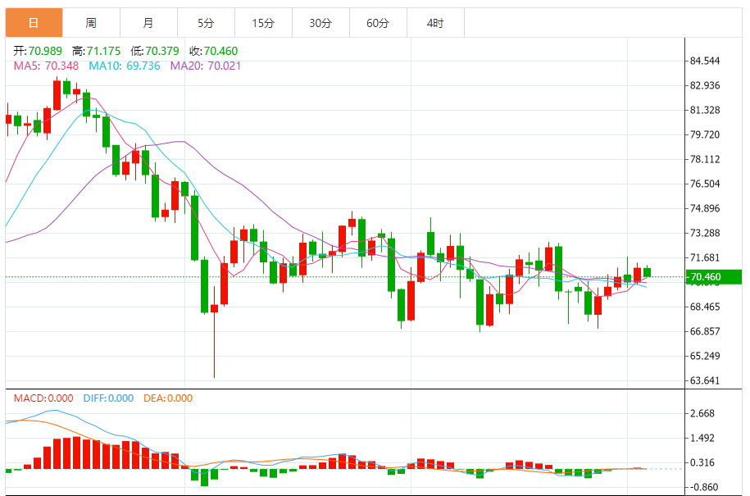The height and width of the screenshot is (496, 750).
Task: Click the 68.465 price axis label
Action: tap(705, 307)
